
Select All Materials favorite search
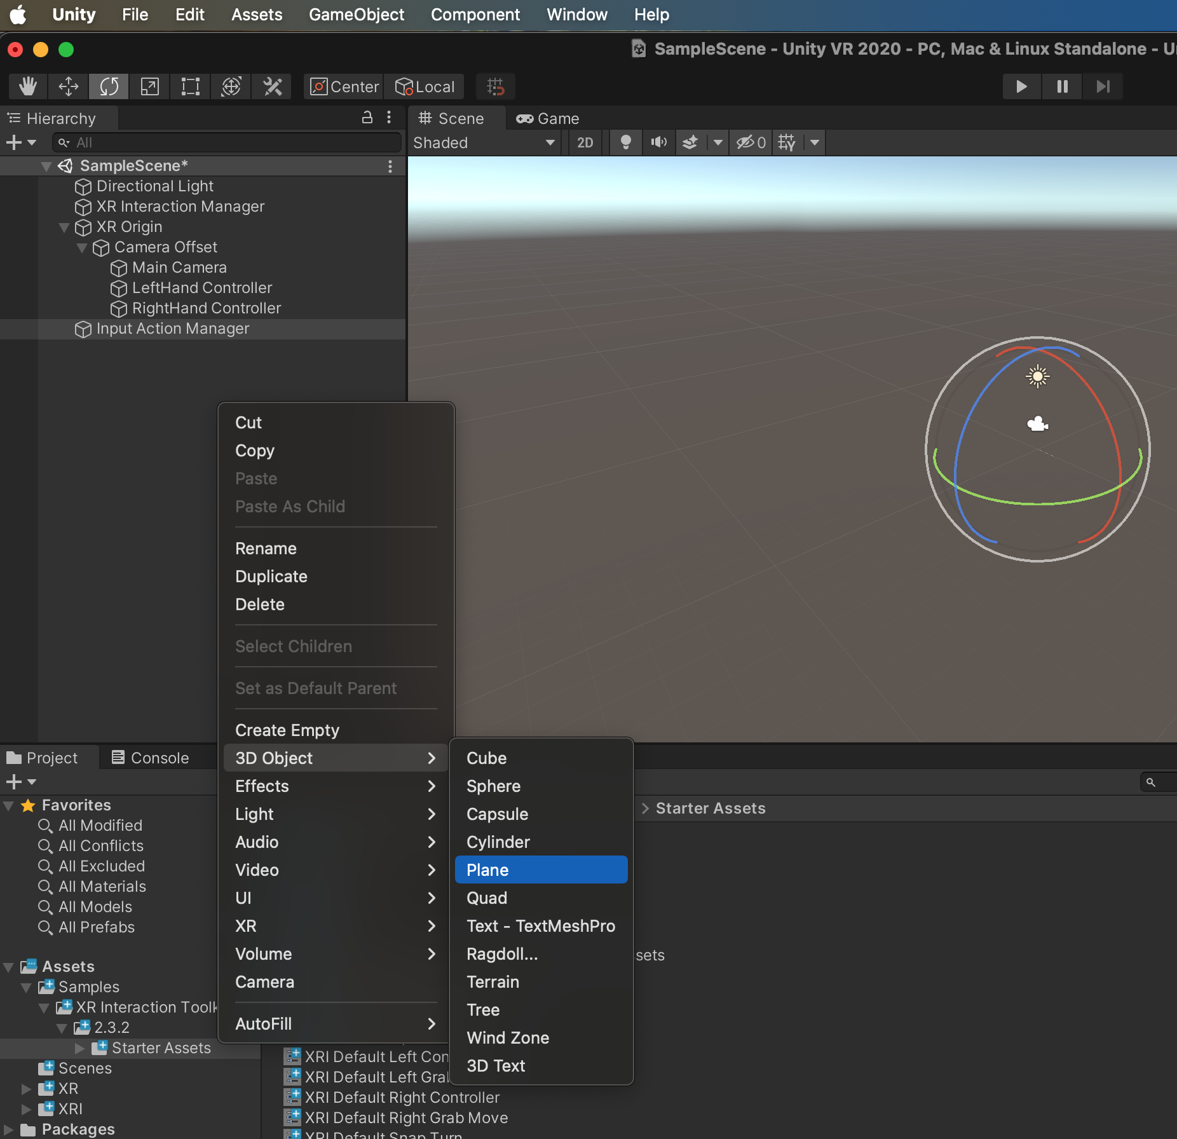(102, 887)
